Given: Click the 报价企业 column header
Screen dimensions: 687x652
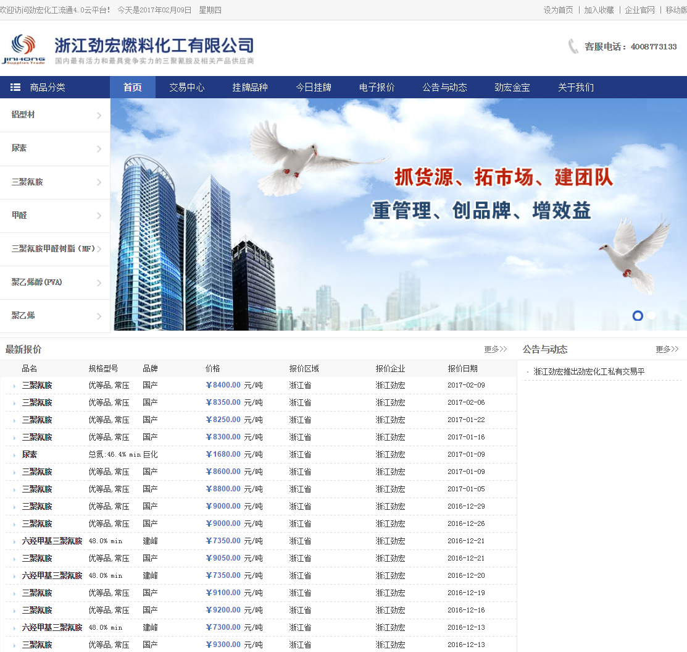Looking at the screenshot, I should click(390, 368).
